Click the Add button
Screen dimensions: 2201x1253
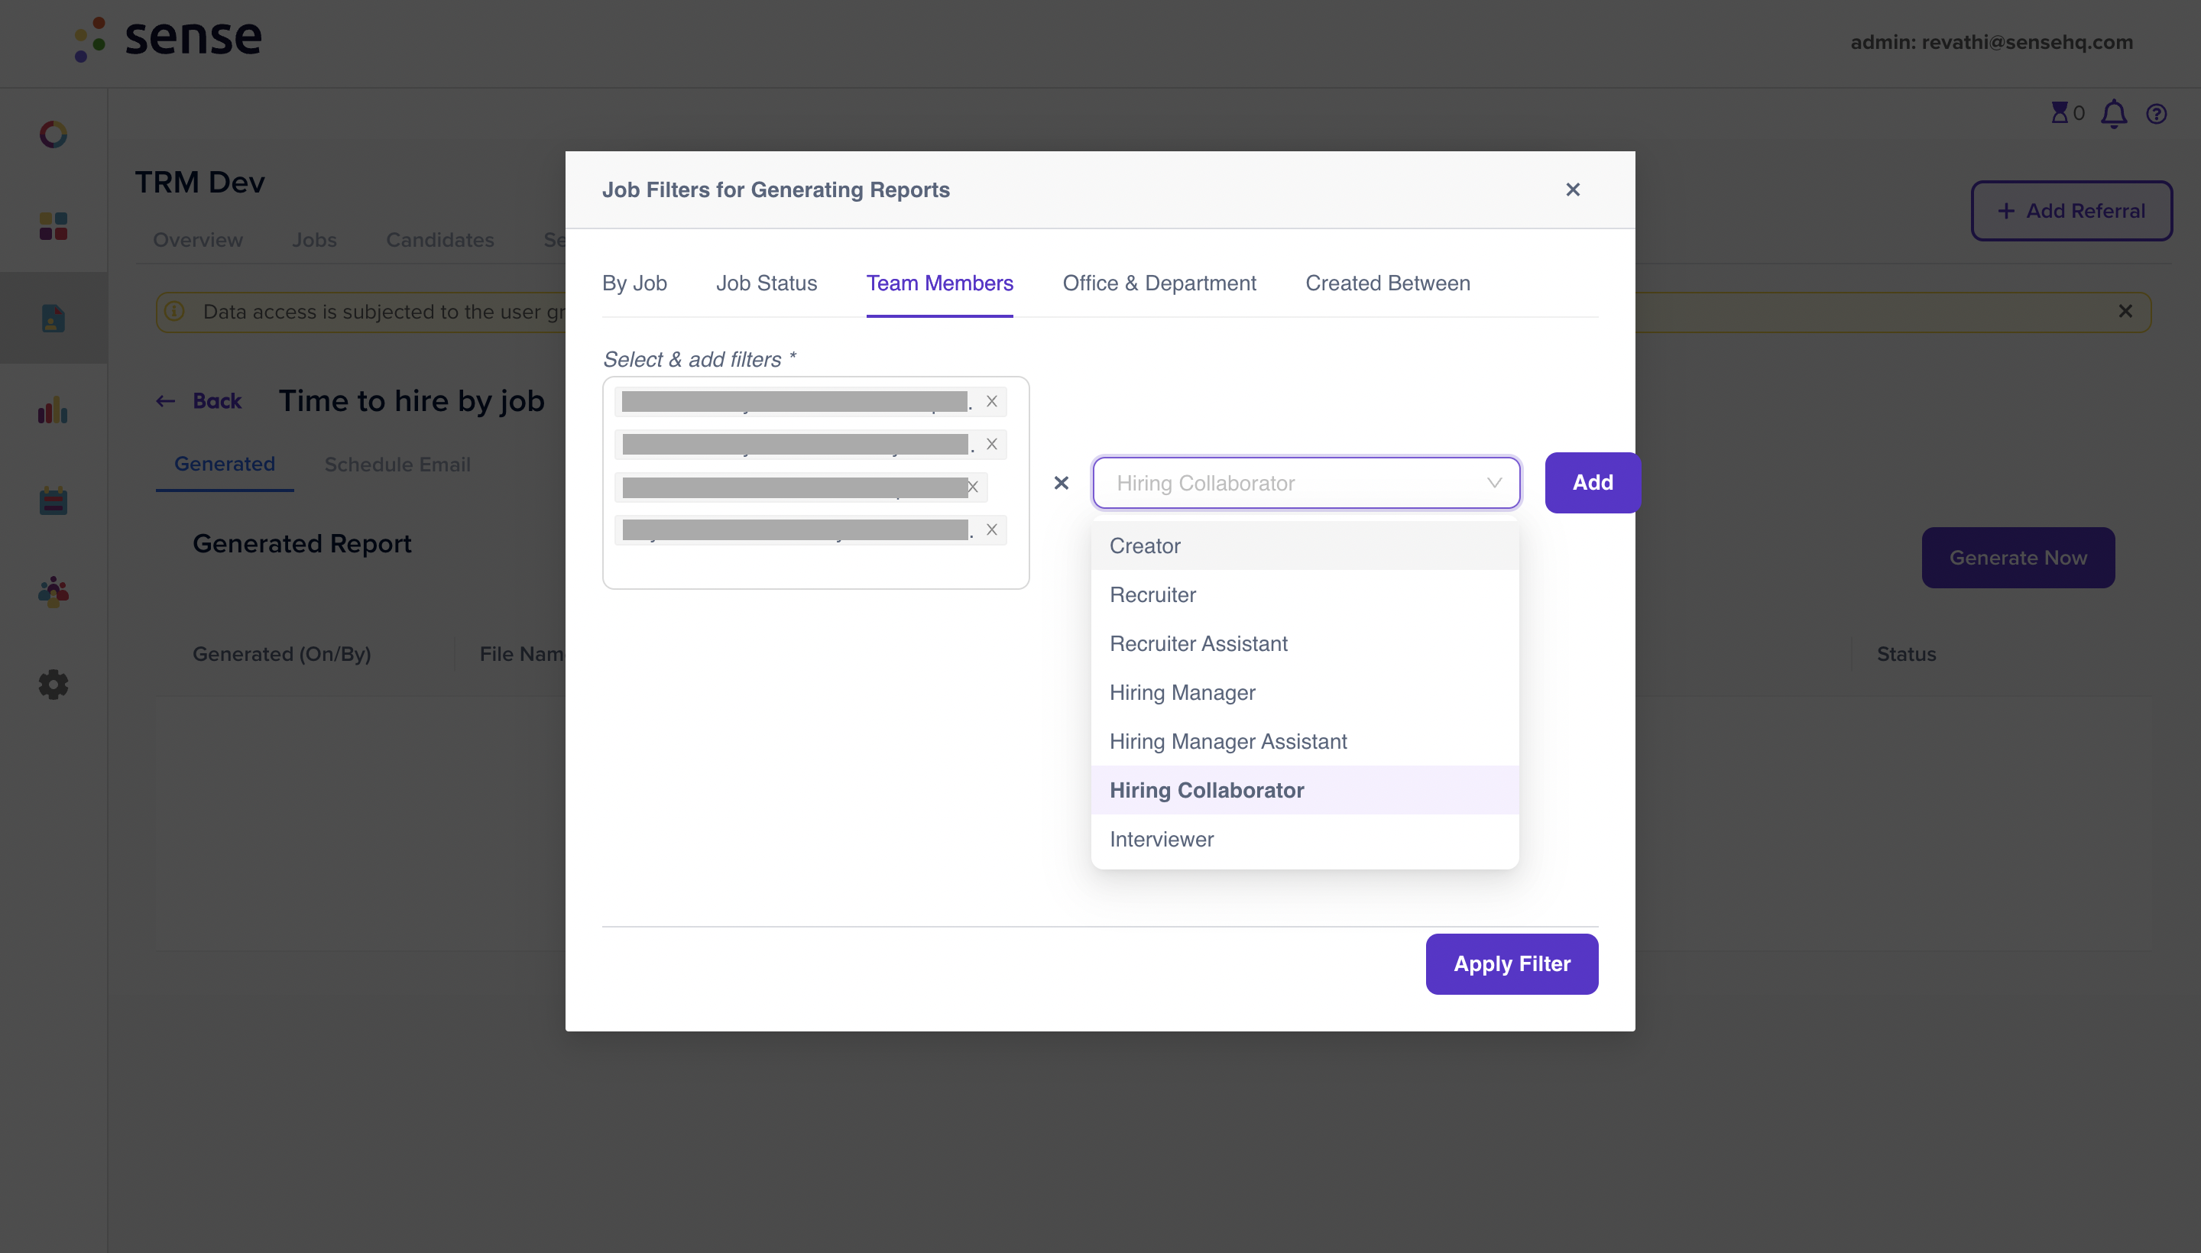point(1593,483)
